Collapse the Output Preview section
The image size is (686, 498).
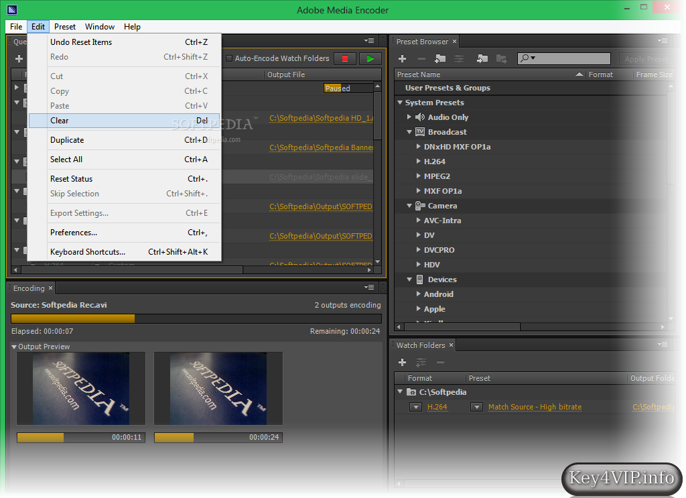(14, 347)
